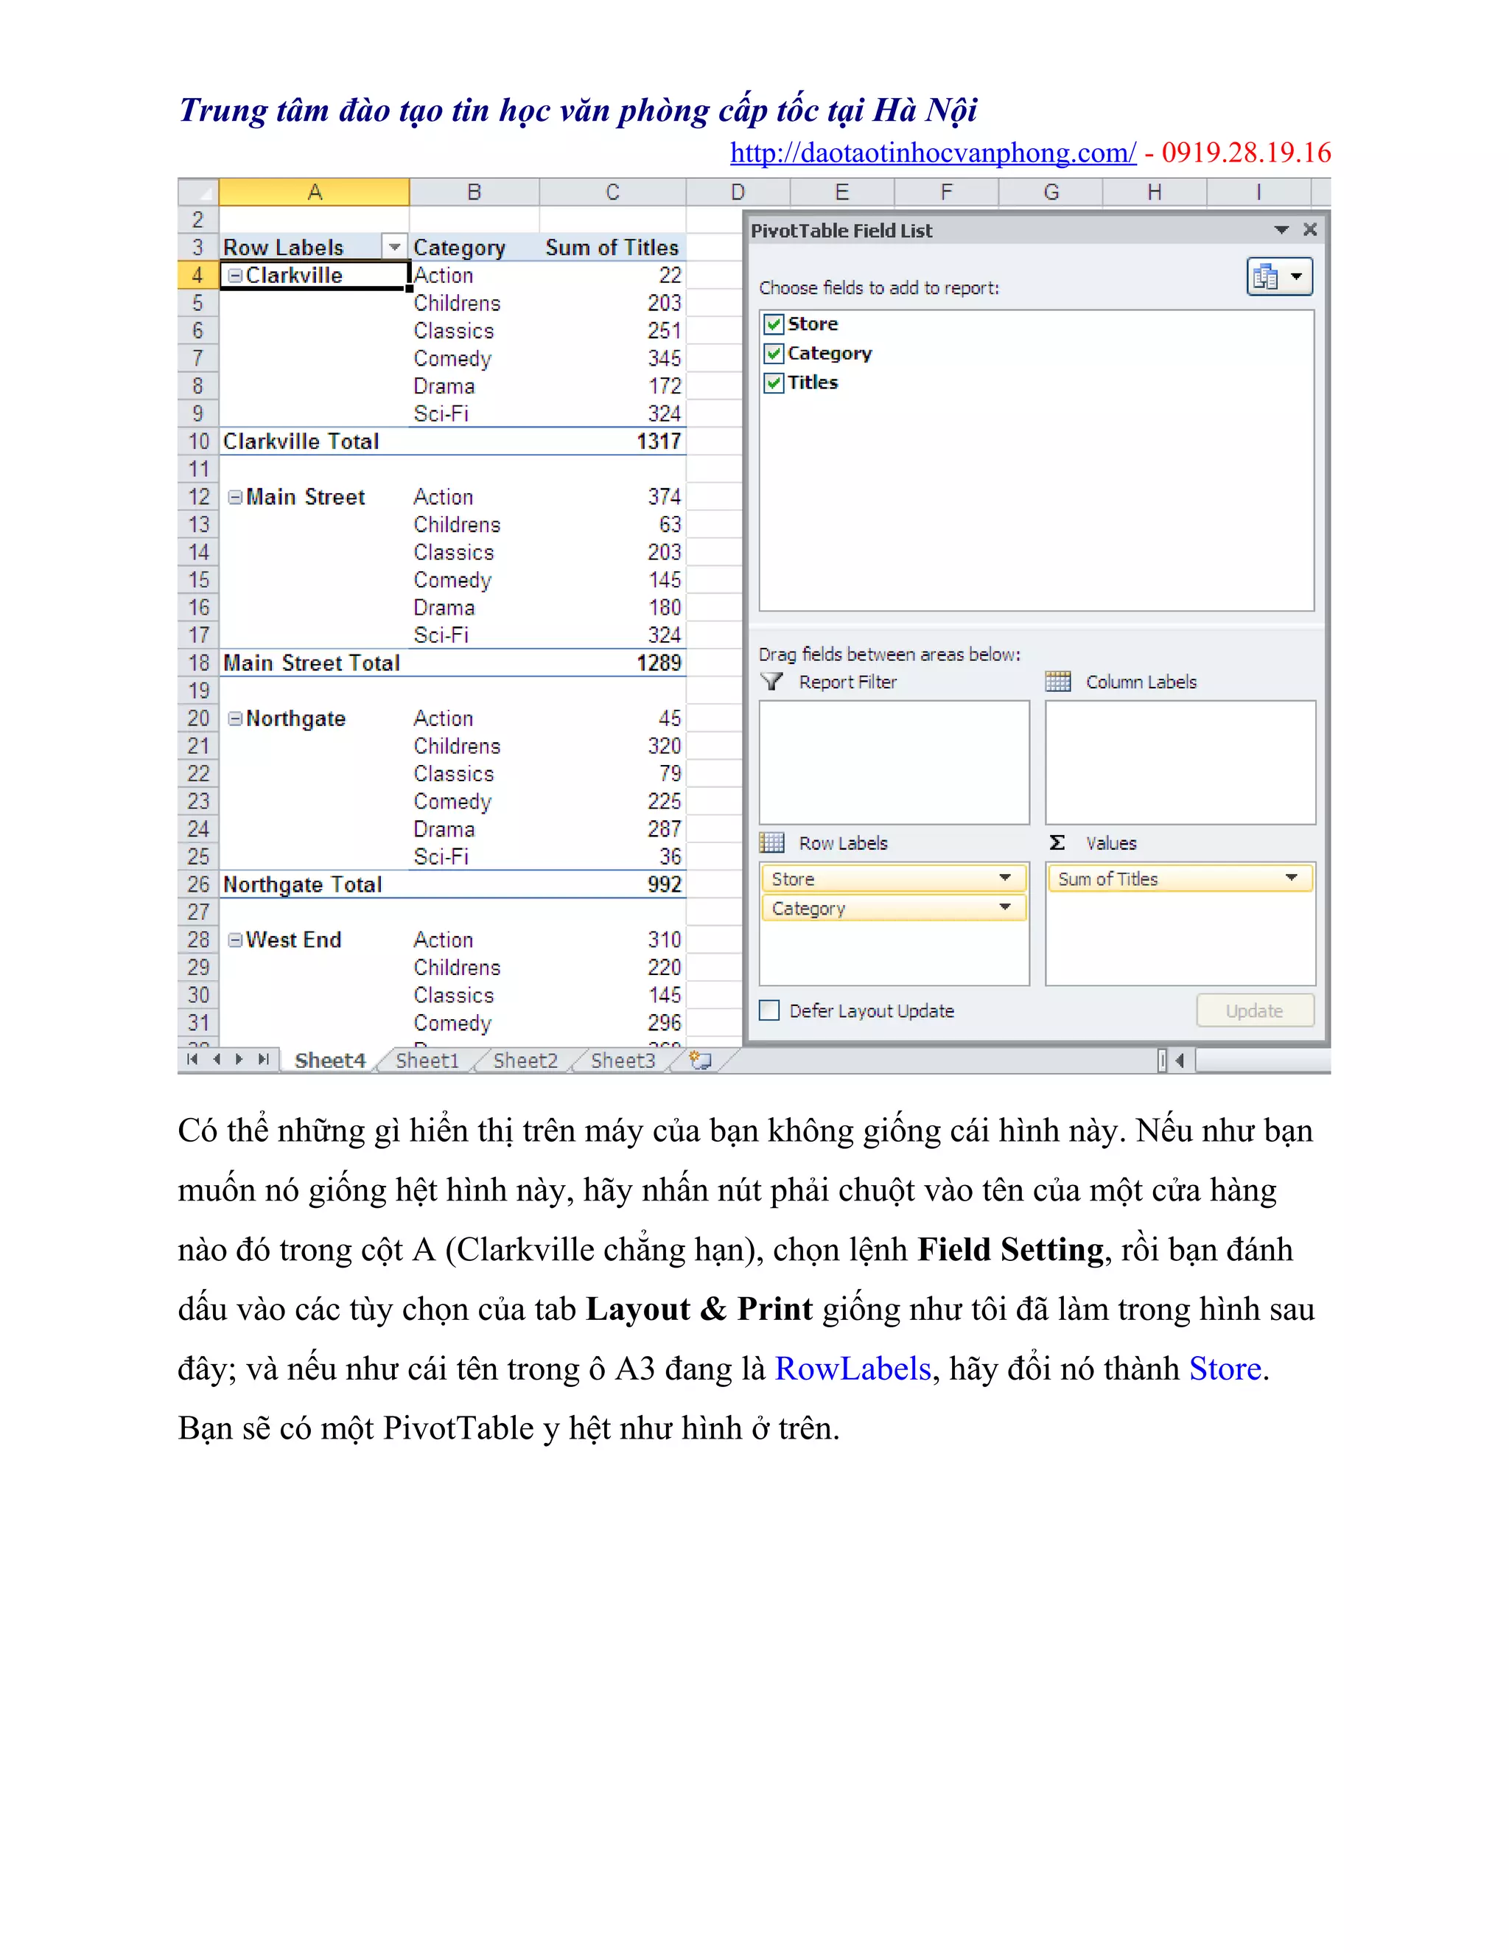Select column C header
Viewport: 1509px width, 1953px height.
pos(612,192)
